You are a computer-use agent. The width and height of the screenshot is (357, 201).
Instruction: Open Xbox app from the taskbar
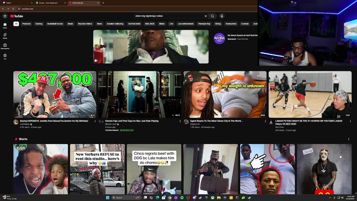(213, 198)
